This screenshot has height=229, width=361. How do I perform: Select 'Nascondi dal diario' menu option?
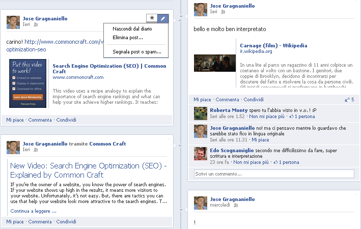132,29
